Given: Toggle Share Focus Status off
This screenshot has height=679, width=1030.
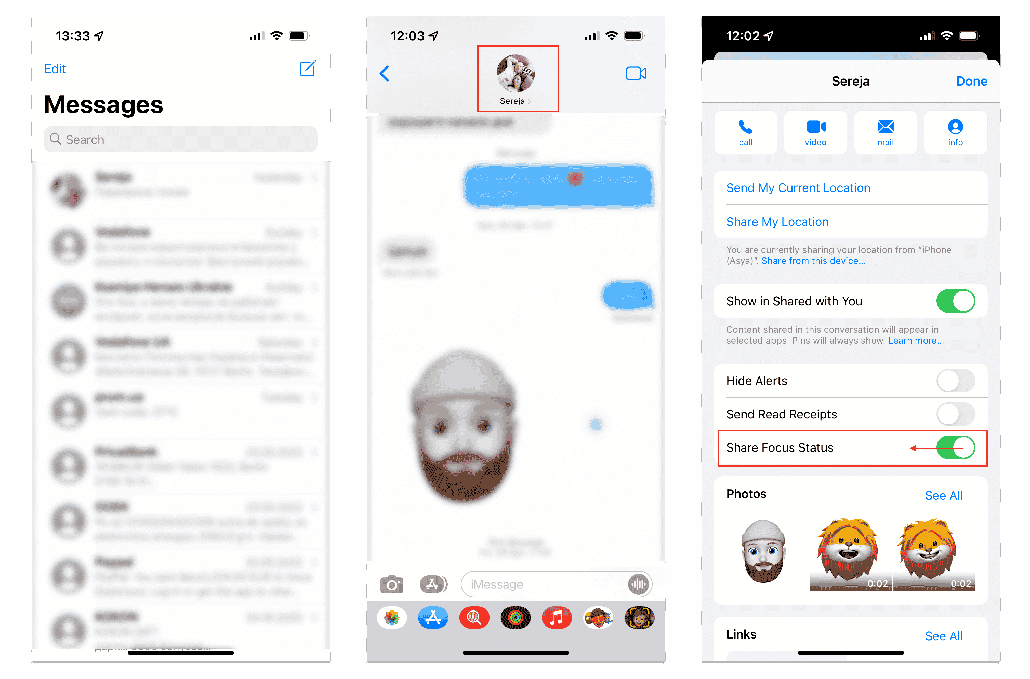Looking at the screenshot, I should pos(956,447).
